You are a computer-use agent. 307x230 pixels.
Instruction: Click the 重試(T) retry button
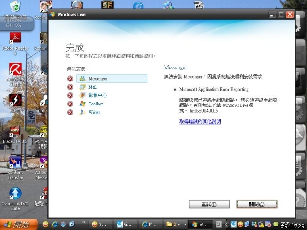tap(209, 204)
